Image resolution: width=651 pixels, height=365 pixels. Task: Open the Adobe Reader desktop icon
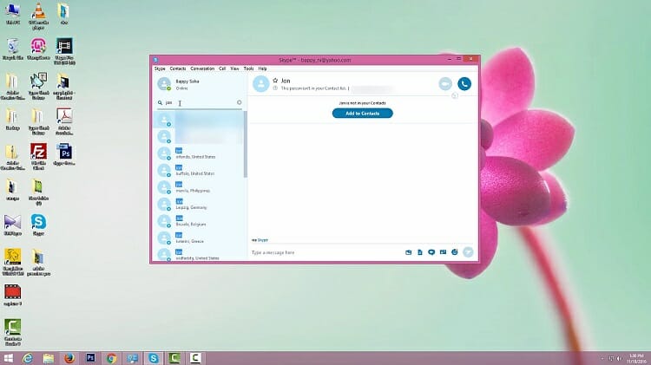pos(64,121)
